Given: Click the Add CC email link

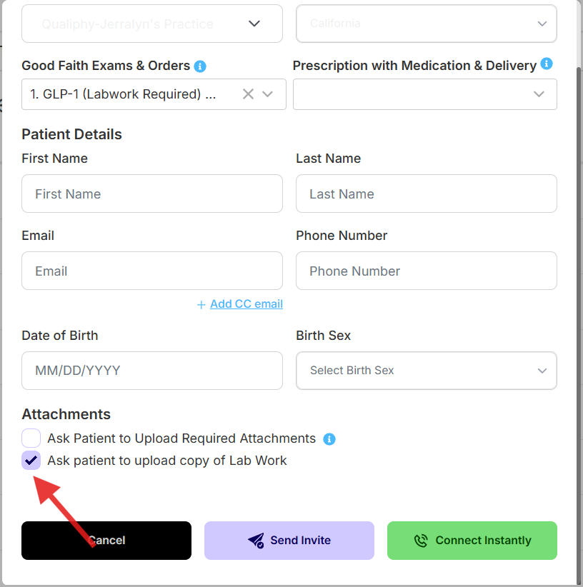Looking at the screenshot, I should 246,303.
